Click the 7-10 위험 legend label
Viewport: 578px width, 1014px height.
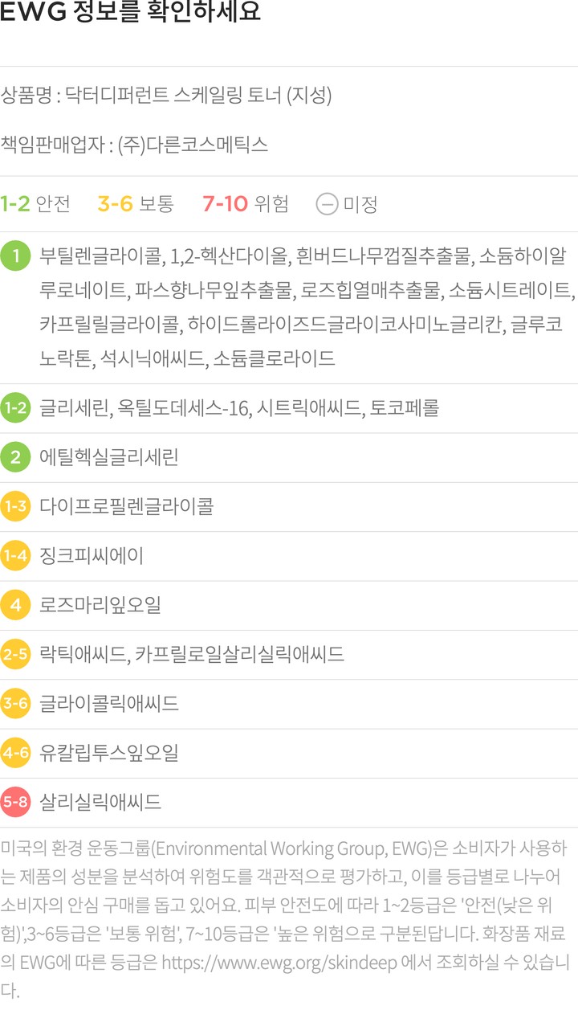click(245, 204)
